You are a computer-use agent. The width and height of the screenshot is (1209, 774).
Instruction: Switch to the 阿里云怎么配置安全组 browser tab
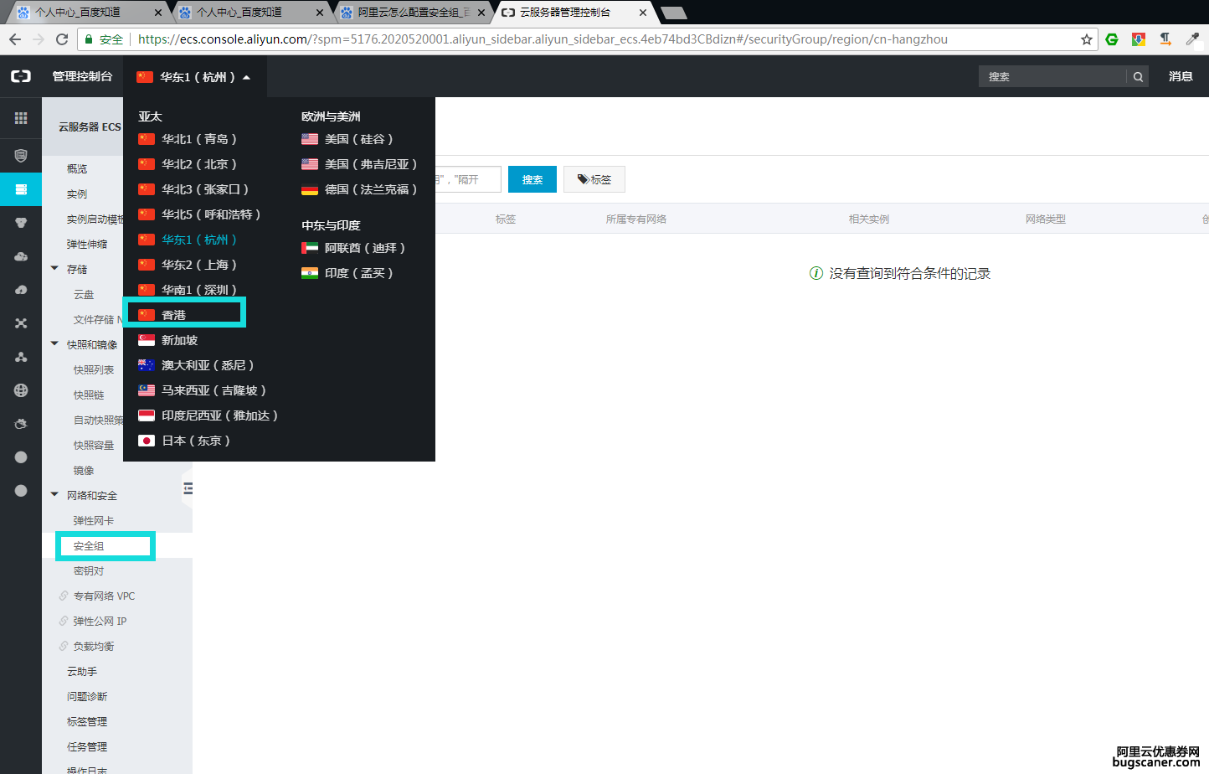pyautogui.click(x=414, y=12)
